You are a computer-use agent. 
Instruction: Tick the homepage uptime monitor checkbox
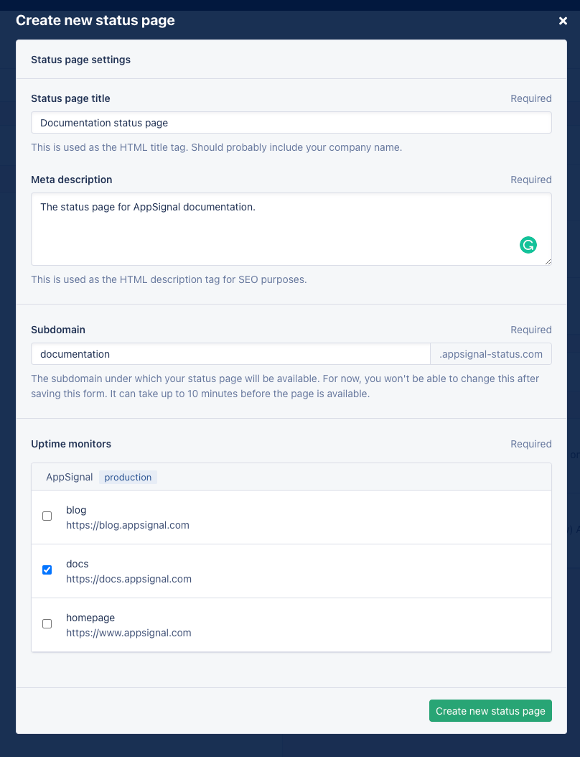point(47,623)
